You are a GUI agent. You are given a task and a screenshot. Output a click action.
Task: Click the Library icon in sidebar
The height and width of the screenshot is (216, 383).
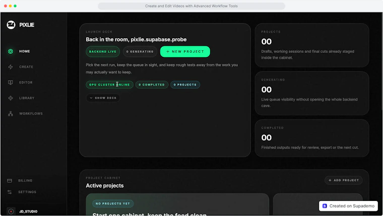[x=11, y=98]
